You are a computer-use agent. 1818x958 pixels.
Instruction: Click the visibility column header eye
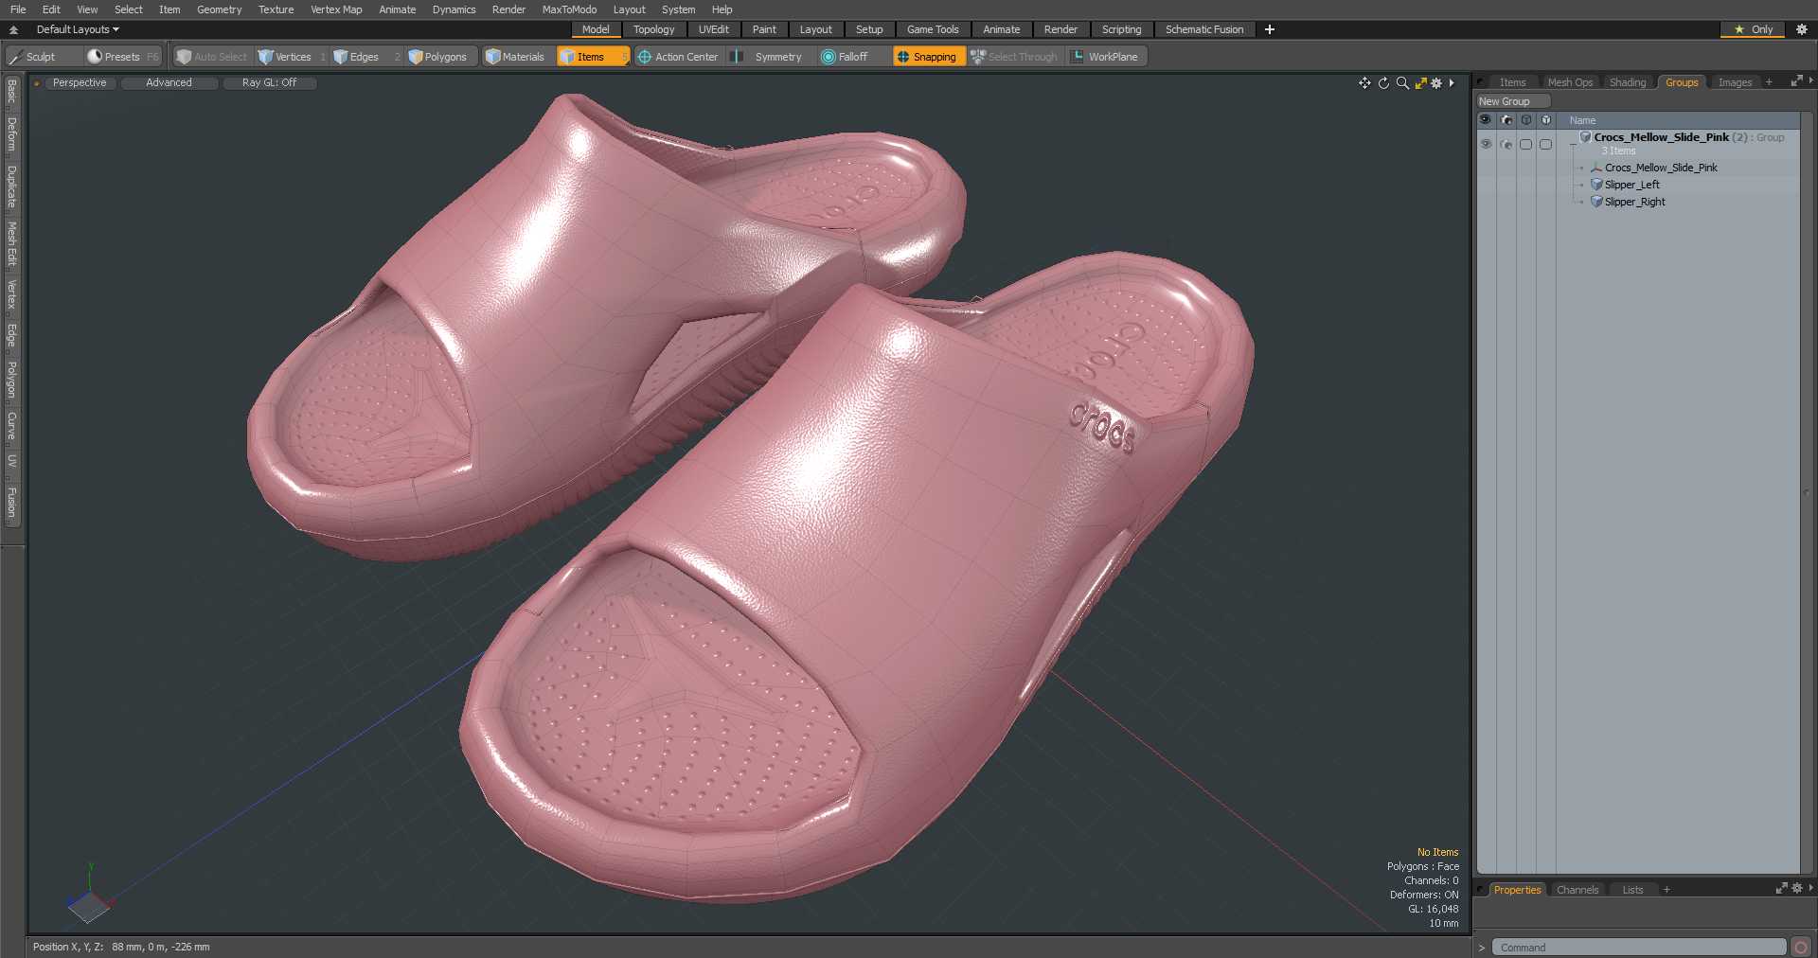pos(1486,120)
